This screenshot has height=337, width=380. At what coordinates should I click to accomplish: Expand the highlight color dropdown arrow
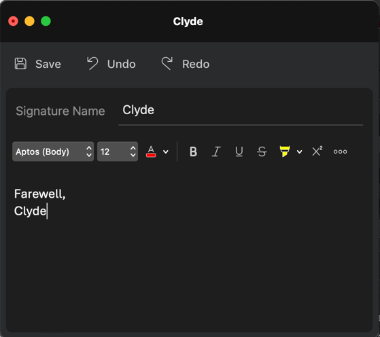[300, 152]
